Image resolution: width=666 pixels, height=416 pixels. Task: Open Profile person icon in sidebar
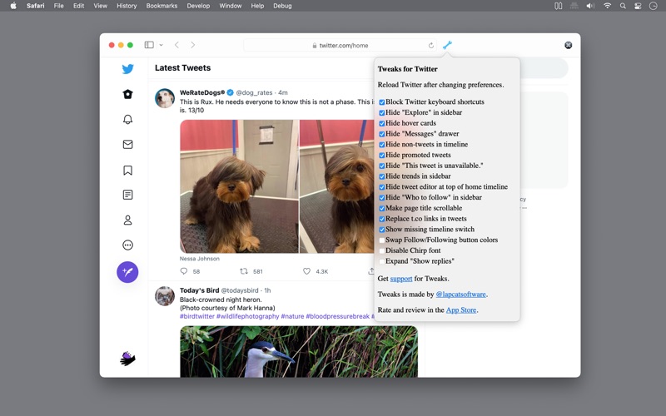127,220
